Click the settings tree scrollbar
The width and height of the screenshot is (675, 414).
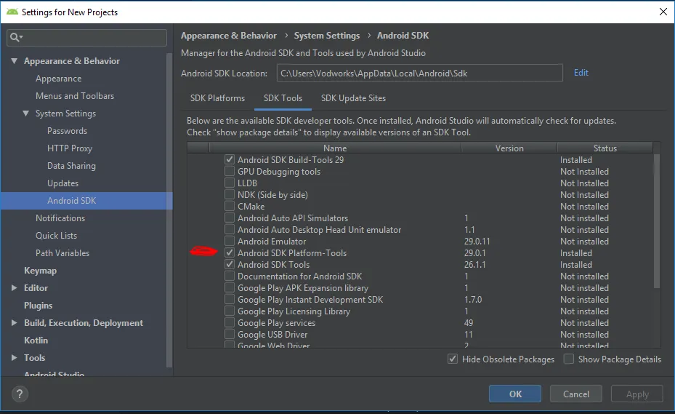[169, 211]
